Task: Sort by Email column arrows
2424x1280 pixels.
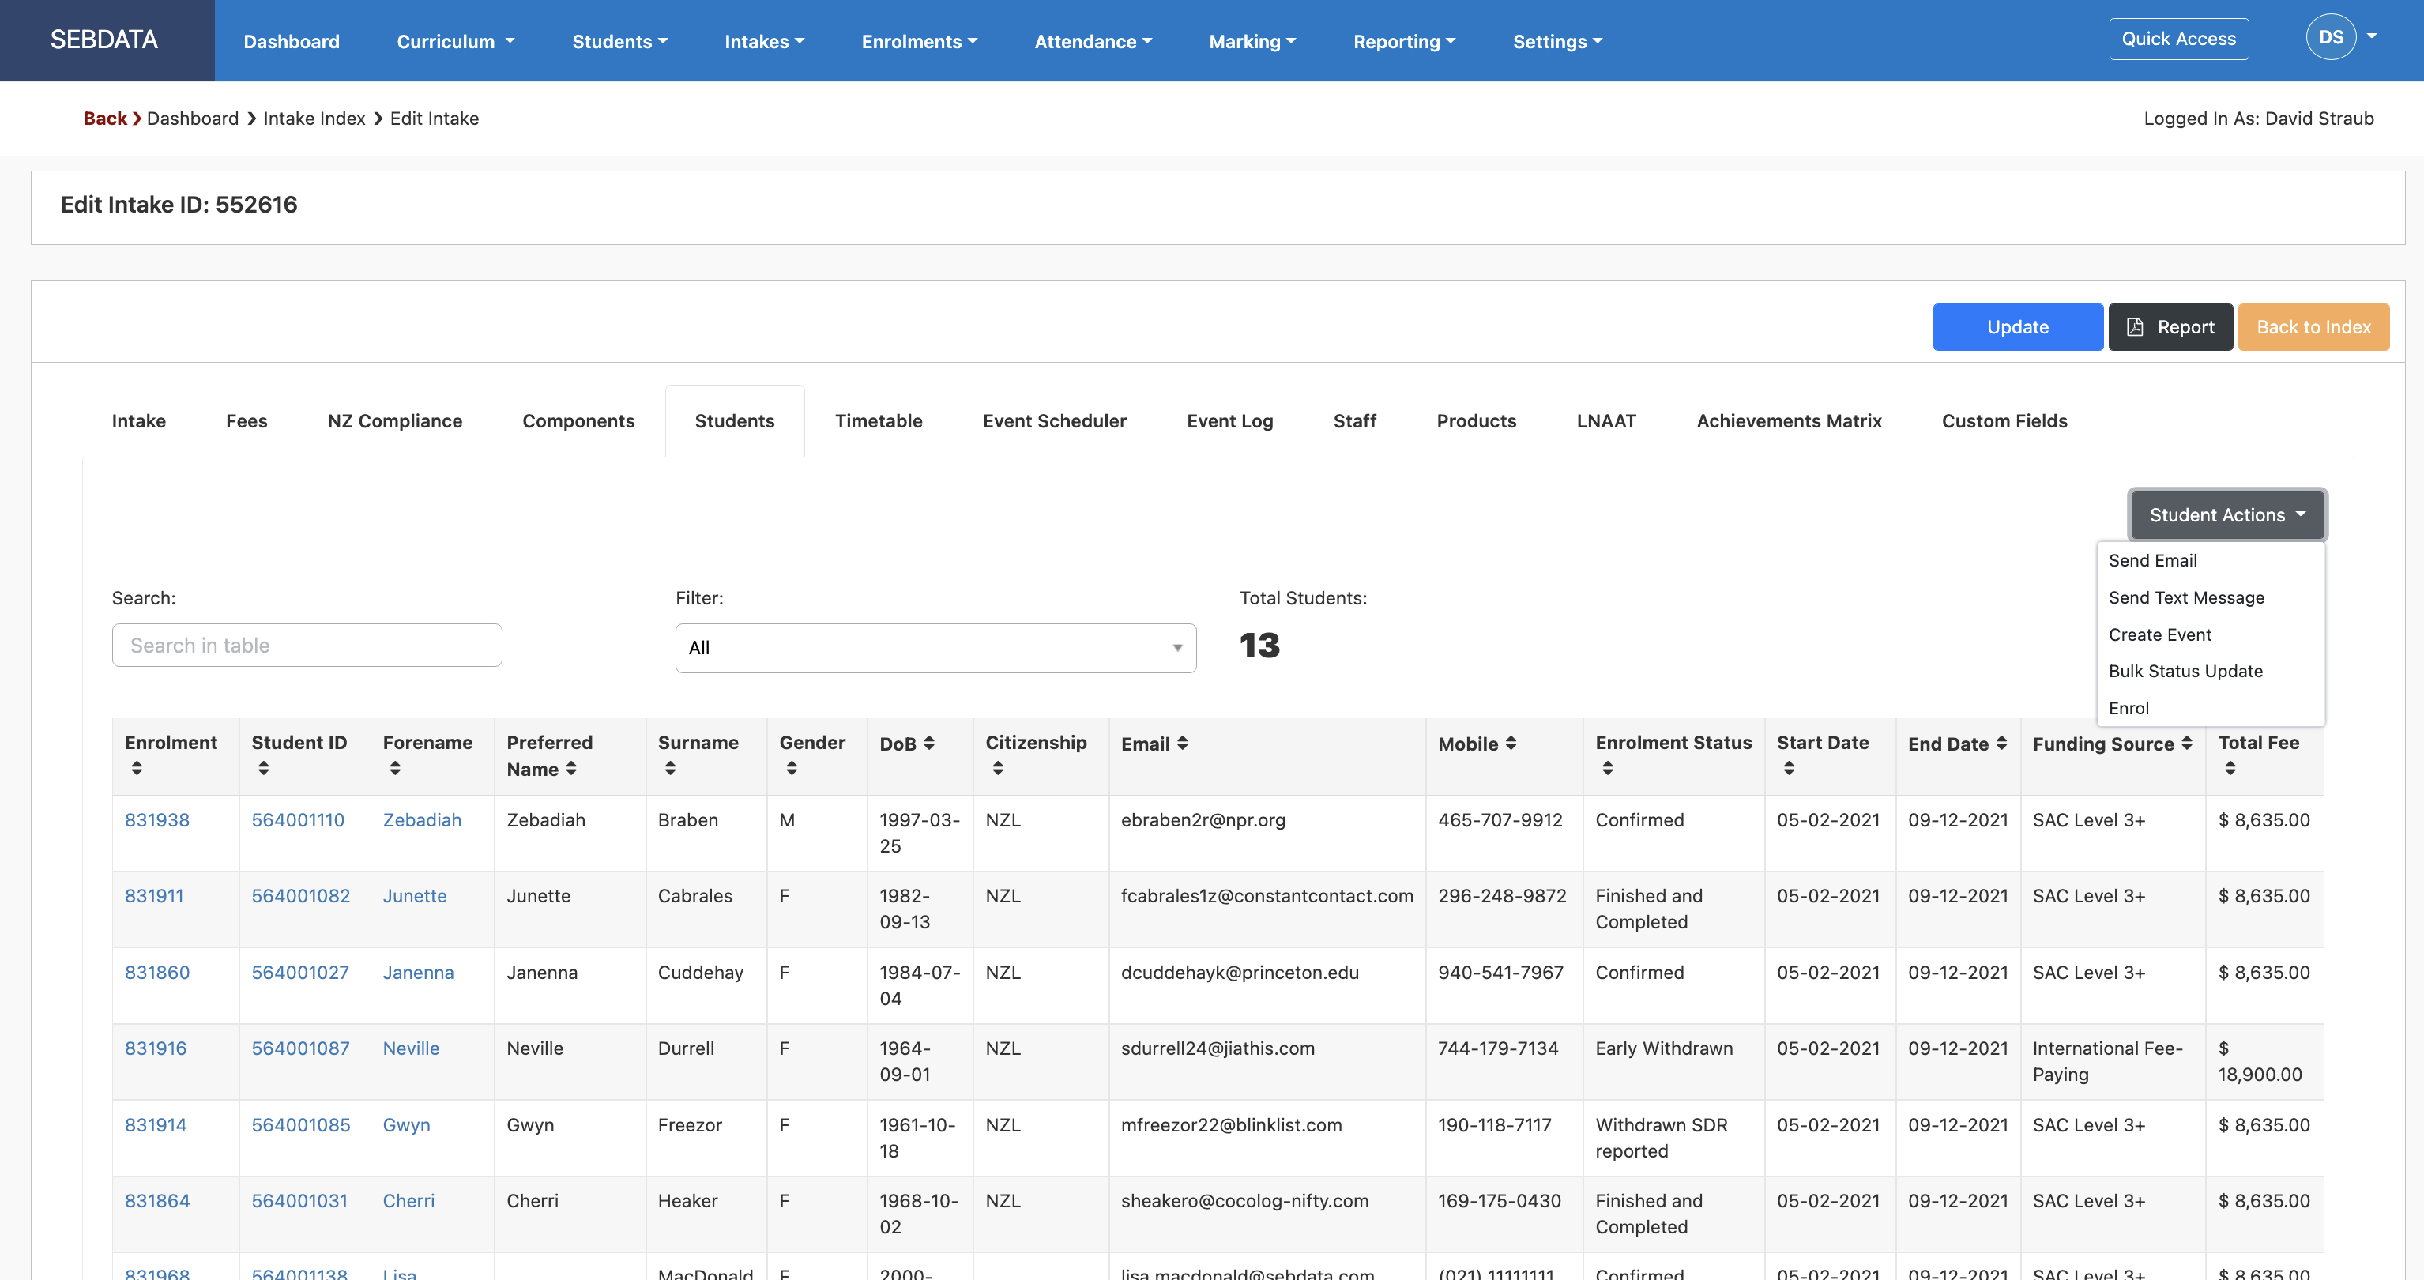Action: (1182, 743)
